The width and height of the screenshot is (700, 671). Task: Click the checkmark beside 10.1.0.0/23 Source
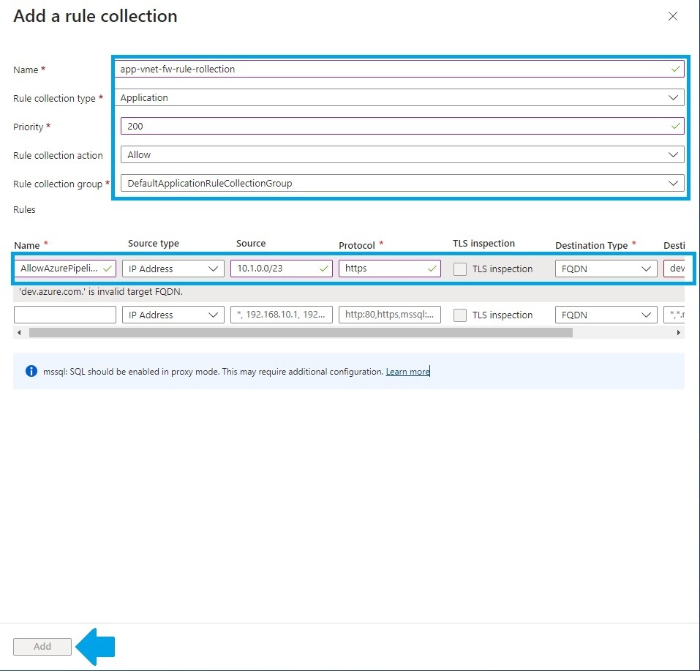pyautogui.click(x=324, y=269)
